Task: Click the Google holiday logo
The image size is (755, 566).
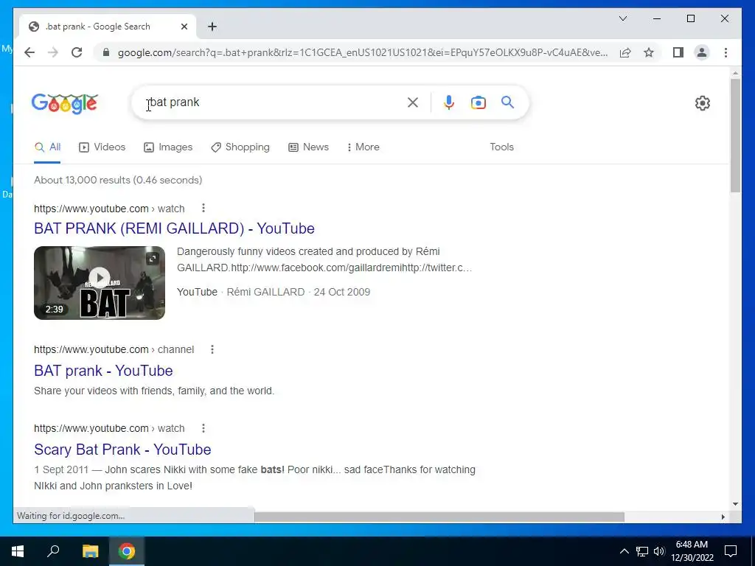Action: click(x=65, y=103)
